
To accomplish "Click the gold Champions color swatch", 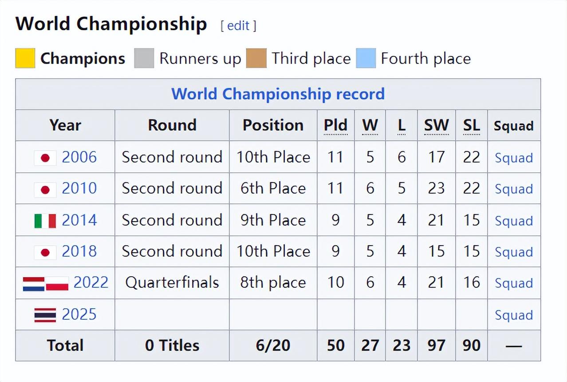I will tap(25, 59).
